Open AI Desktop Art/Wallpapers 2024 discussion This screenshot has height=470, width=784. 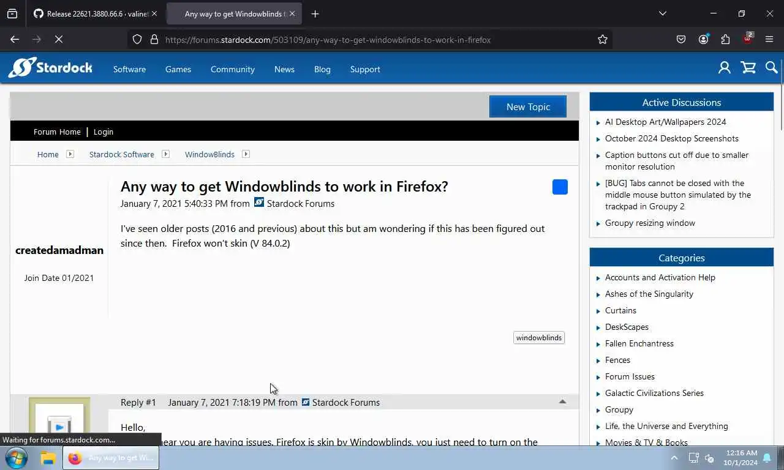[x=666, y=122]
